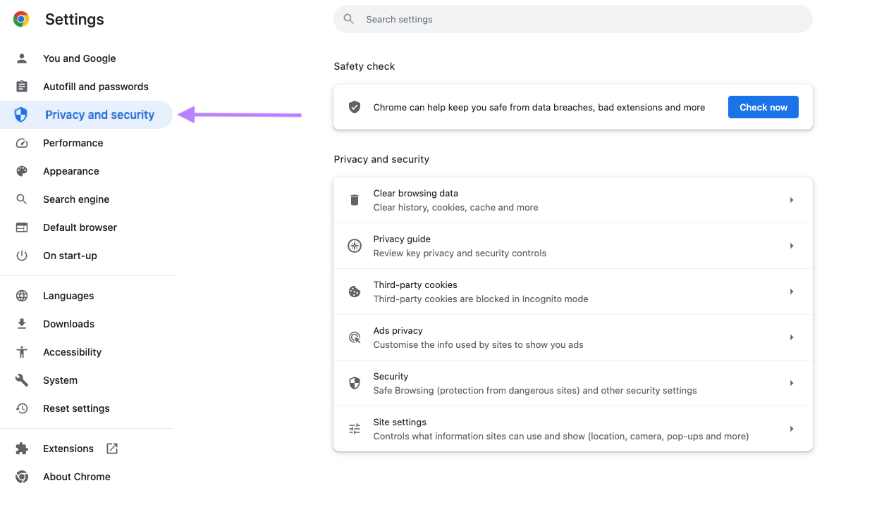The image size is (896, 526).
Task: Click the Safety check description text
Action: [539, 108]
